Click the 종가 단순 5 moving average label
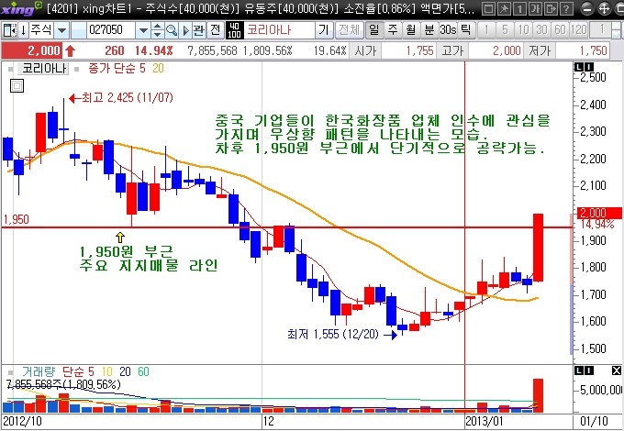624x431 pixels. 117,69
